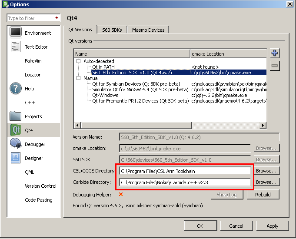Select the Qt in PATH row
296x239 pixels.
(x=103, y=67)
